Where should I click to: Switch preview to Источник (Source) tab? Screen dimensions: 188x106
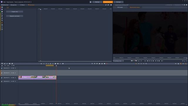(x=120, y=7)
